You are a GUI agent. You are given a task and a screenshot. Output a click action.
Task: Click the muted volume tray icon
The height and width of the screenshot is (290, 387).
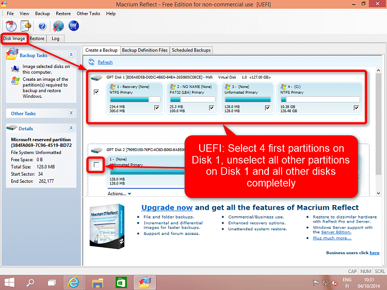tap(334, 283)
